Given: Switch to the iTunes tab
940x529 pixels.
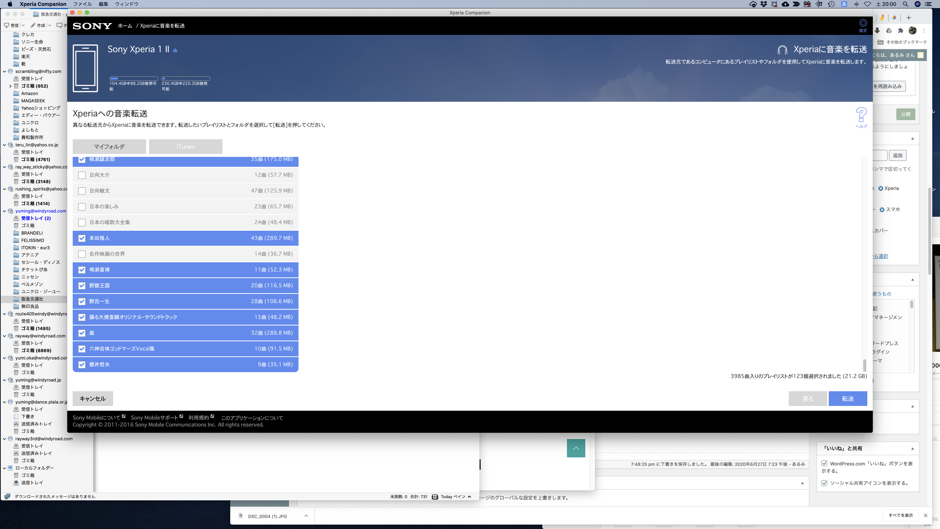Looking at the screenshot, I should [186, 147].
